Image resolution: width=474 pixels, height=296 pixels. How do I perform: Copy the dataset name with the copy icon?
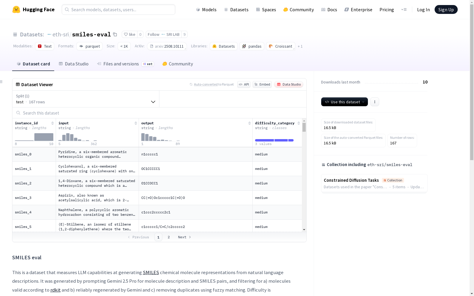click(x=115, y=35)
